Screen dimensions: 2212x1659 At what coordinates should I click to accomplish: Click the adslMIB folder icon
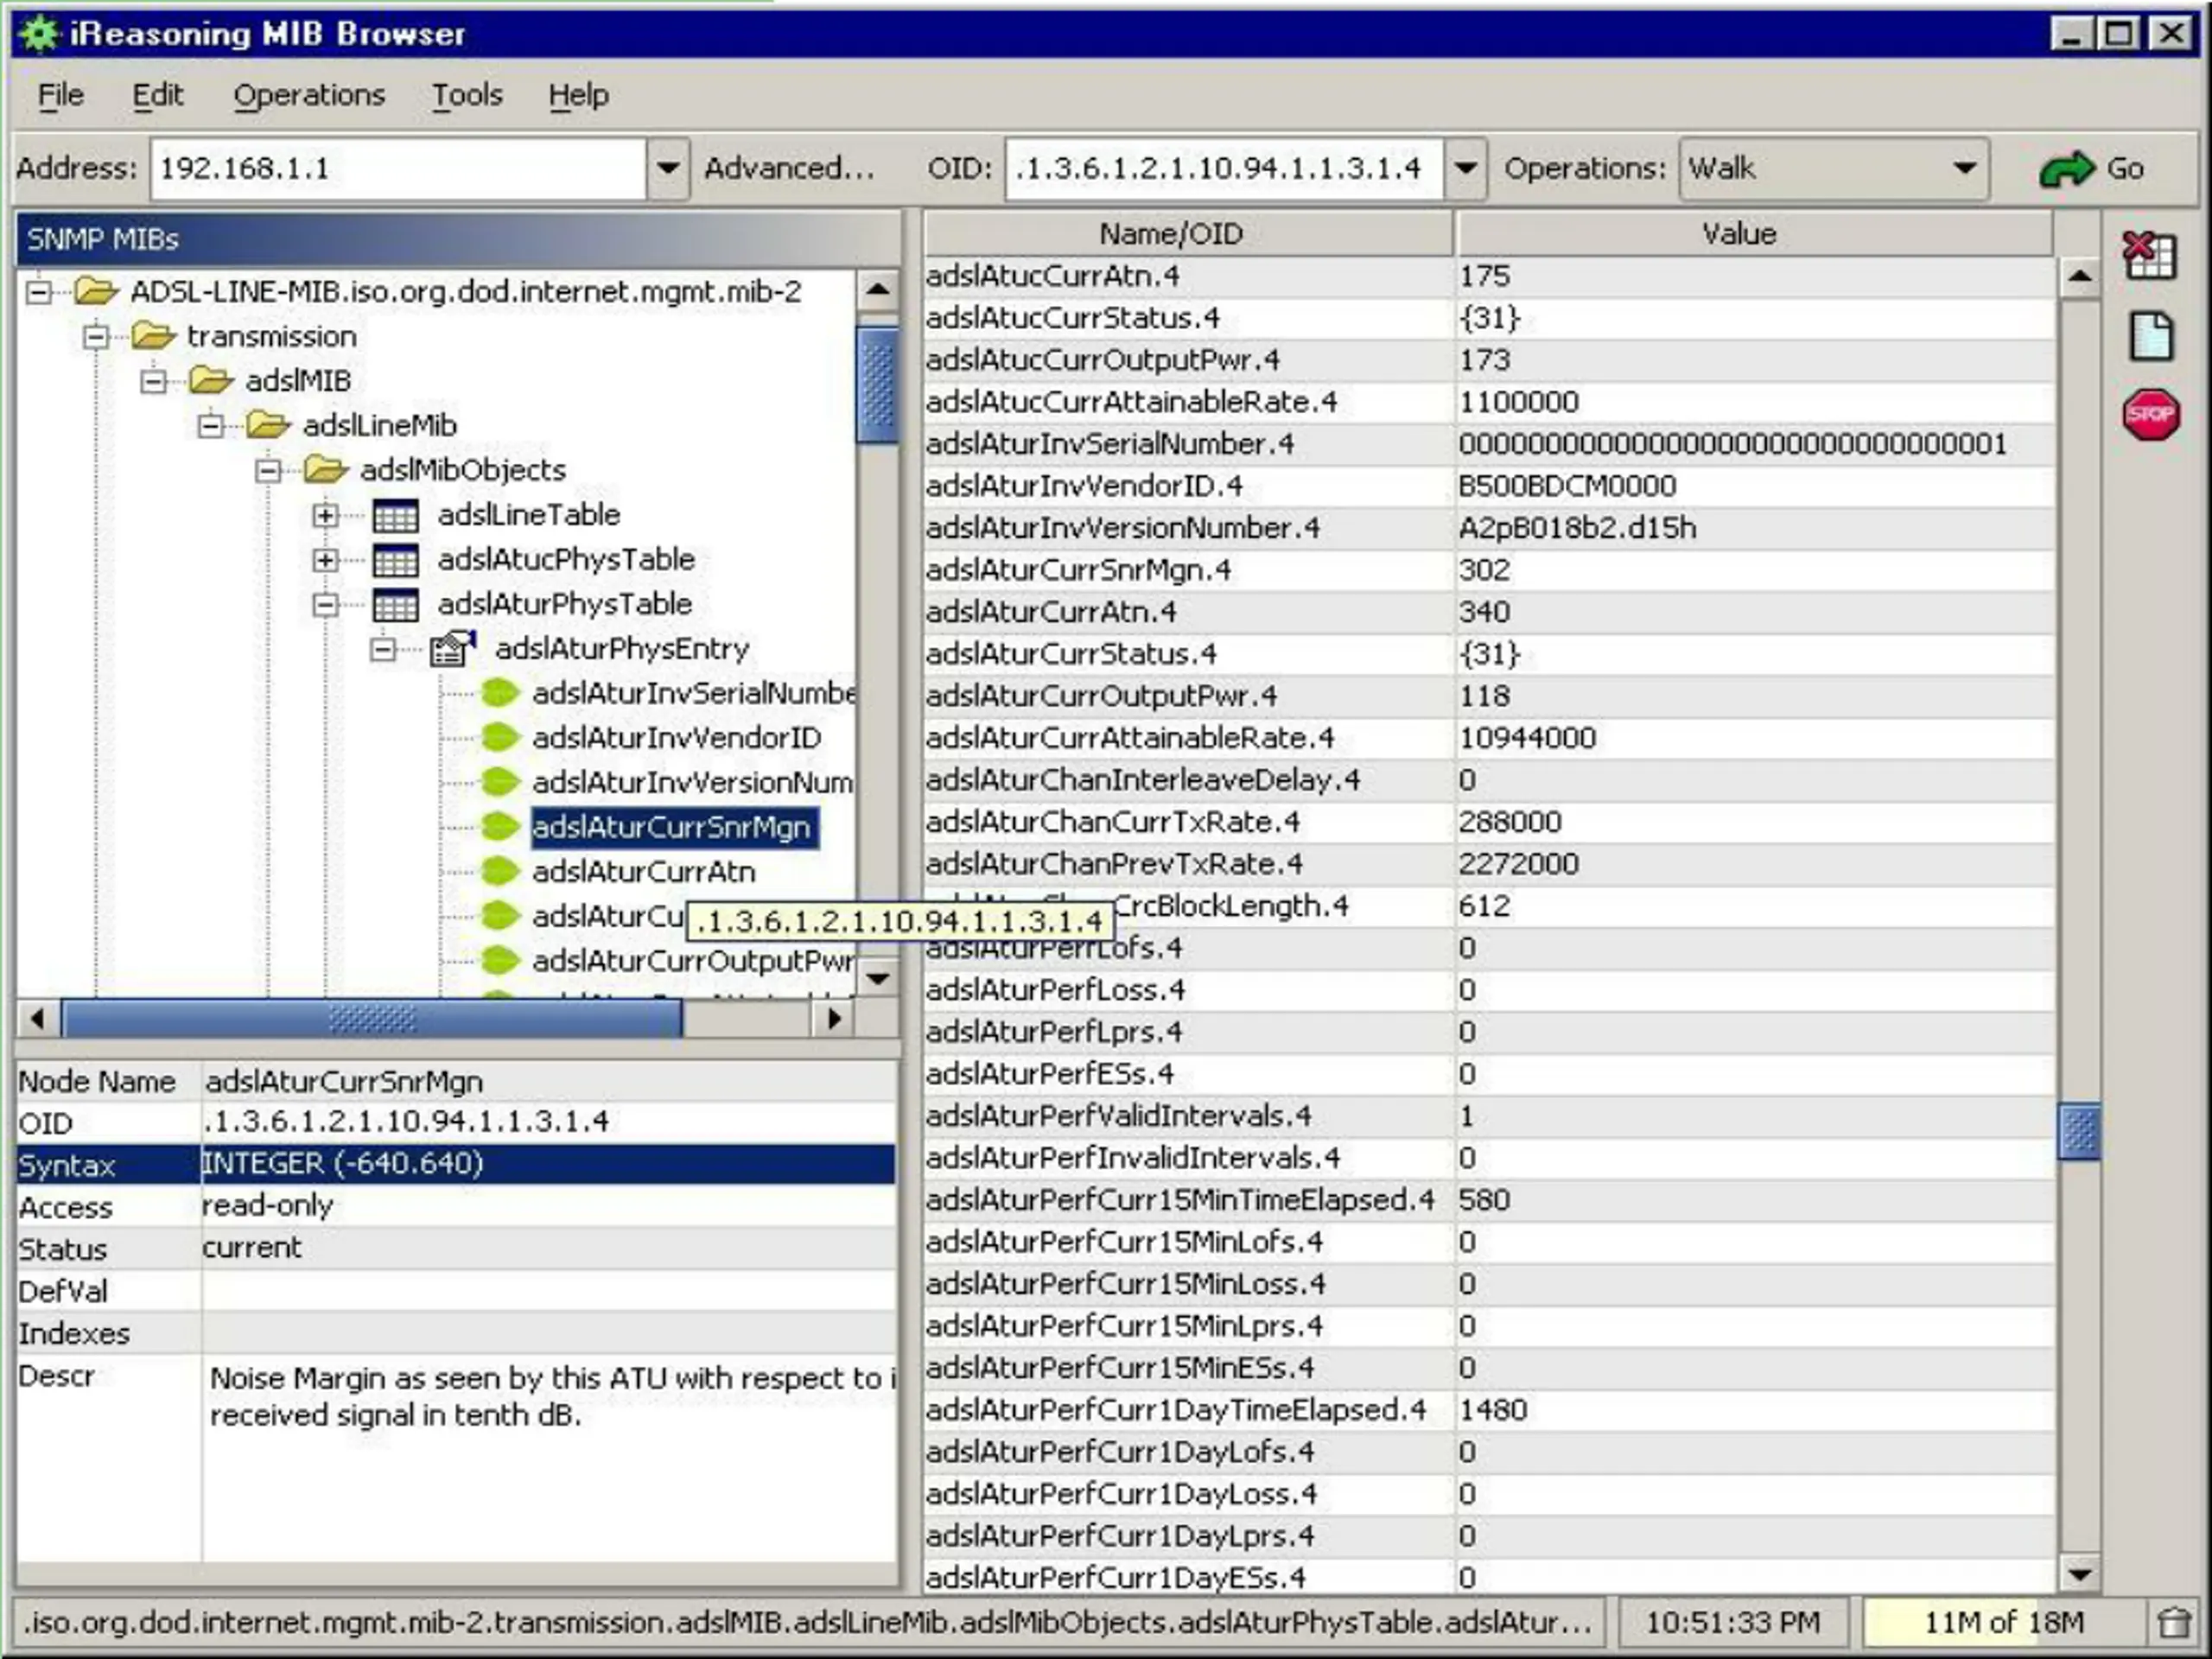pyautogui.click(x=211, y=380)
